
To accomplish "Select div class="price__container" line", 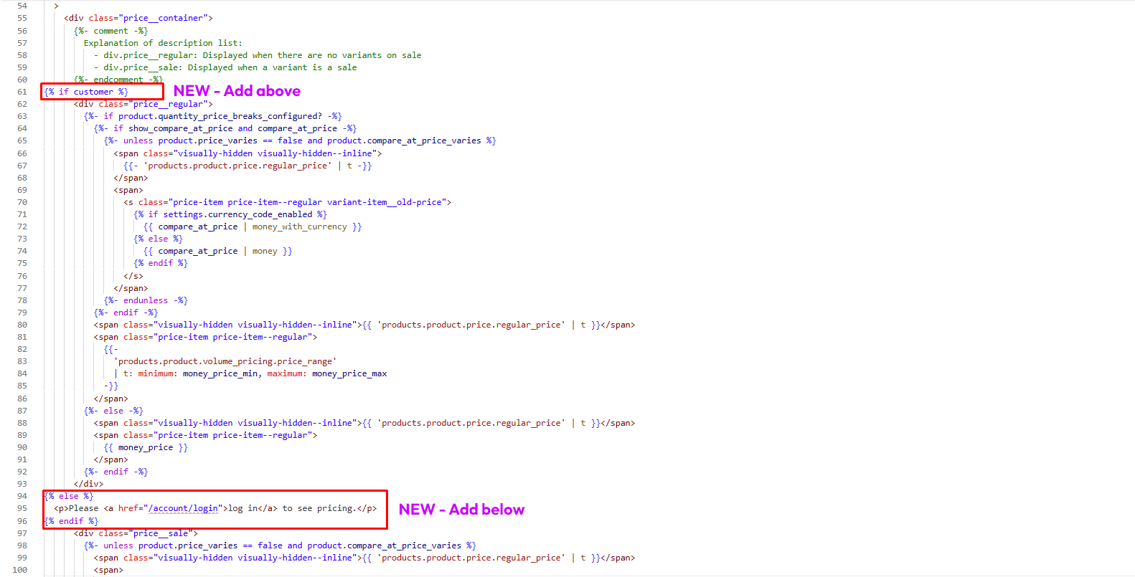I will 138,18.
